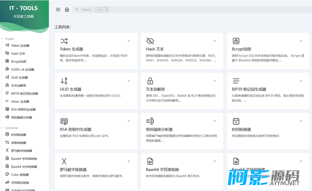
Task: Favorite the 密码强度分析器 card with heart
Action: [215, 121]
